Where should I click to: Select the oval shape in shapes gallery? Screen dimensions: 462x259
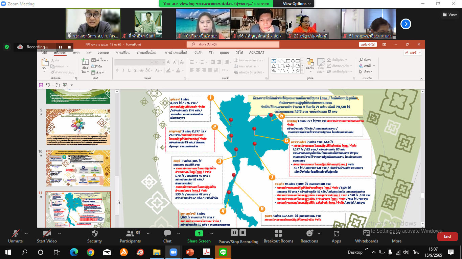[293, 60]
